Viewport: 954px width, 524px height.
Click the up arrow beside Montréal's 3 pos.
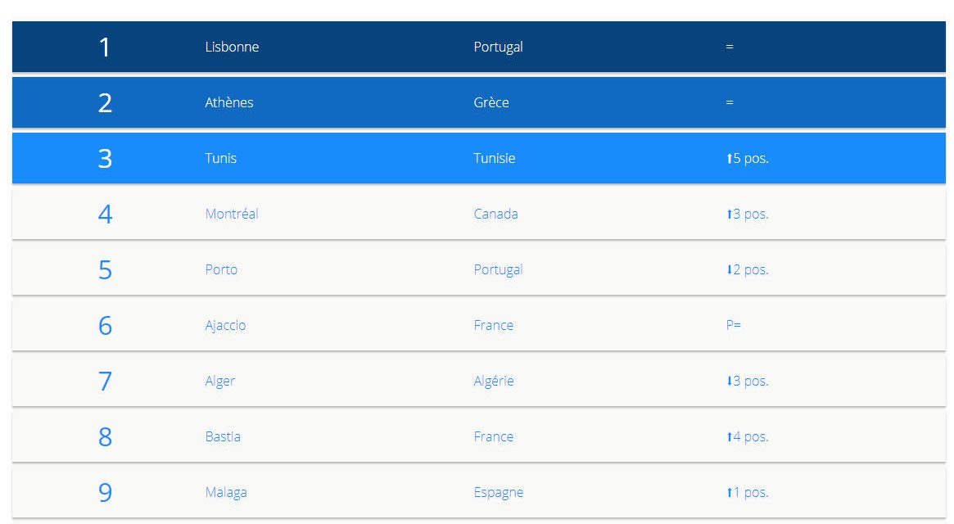pos(729,215)
